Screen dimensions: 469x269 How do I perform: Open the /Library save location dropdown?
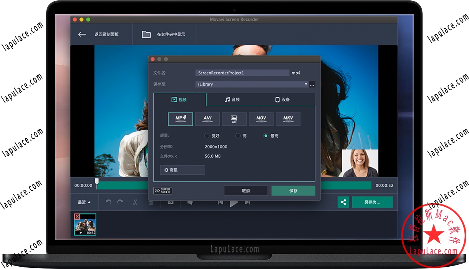(306, 84)
